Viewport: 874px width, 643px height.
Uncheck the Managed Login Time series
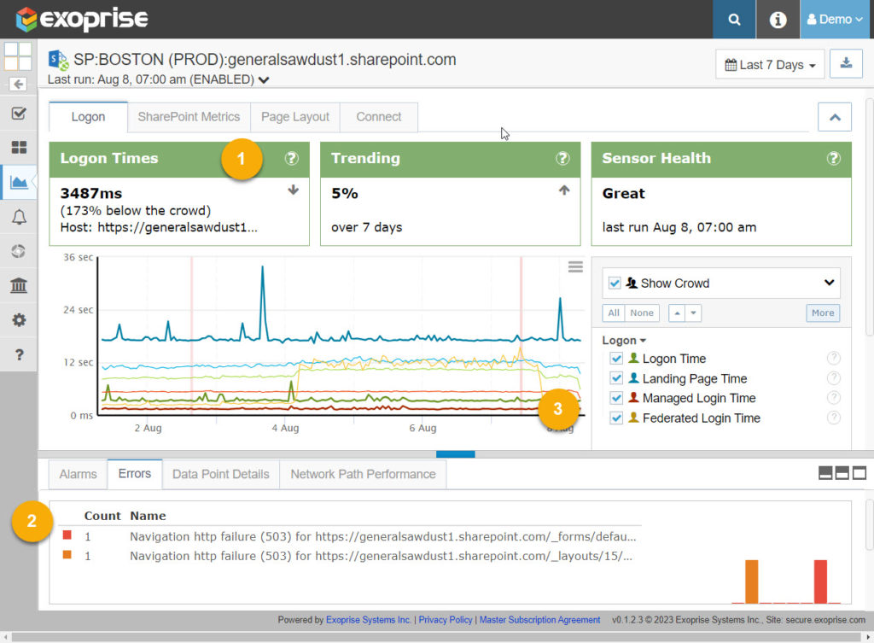pos(616,398)
